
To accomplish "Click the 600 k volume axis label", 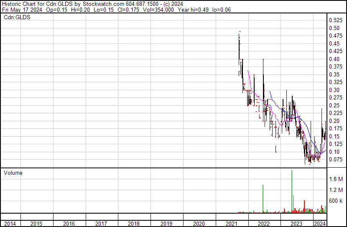I will point(336,201).
